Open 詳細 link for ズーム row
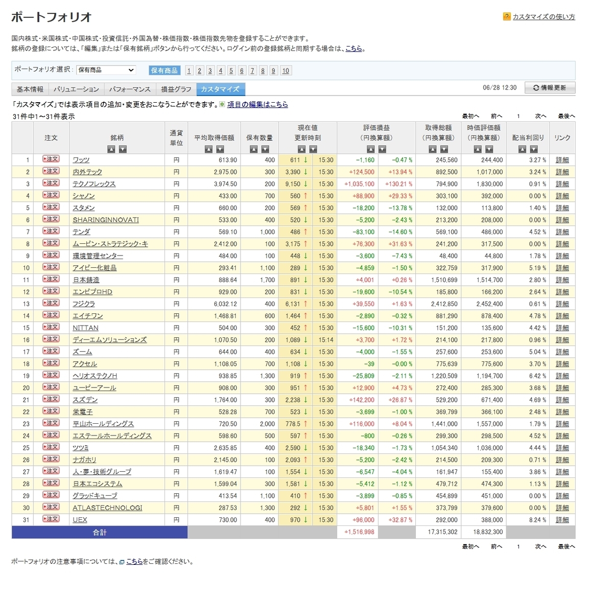Image resolution: width=613 pixels, height=596 pixels. (562, 352)
